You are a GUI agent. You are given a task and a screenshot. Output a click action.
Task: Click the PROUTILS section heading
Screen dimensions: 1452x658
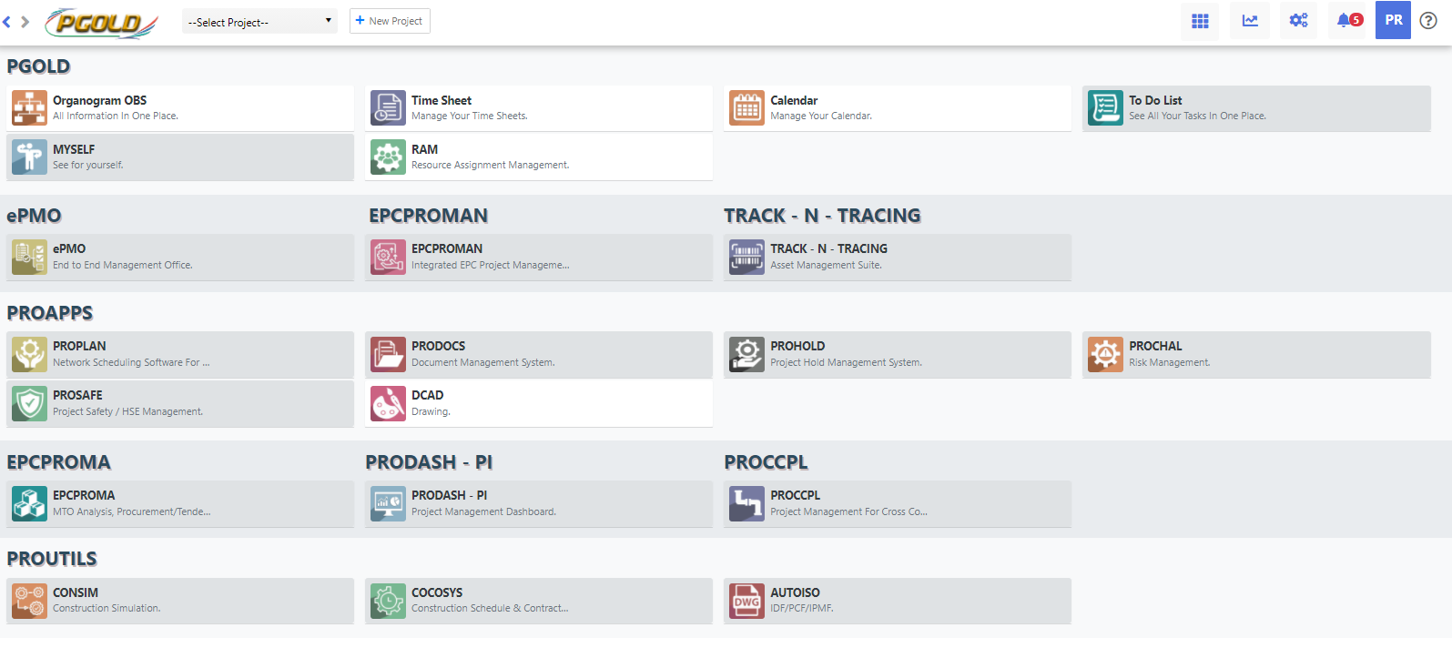coord(52,559)
